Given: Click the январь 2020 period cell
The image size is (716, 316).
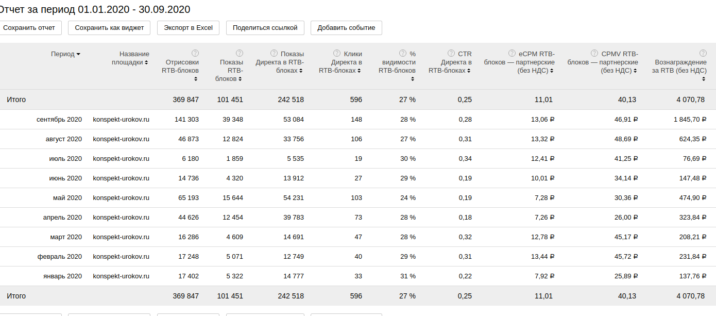Looking at the screenshot, I should click(62, 276).
